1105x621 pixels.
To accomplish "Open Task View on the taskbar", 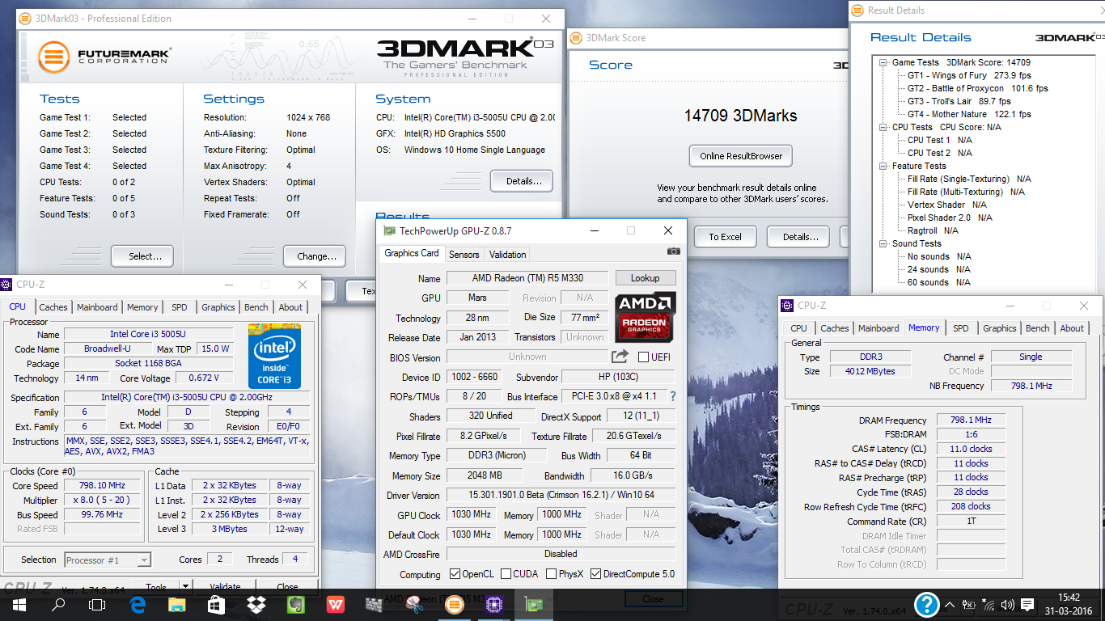I will (x=97, y=604).
